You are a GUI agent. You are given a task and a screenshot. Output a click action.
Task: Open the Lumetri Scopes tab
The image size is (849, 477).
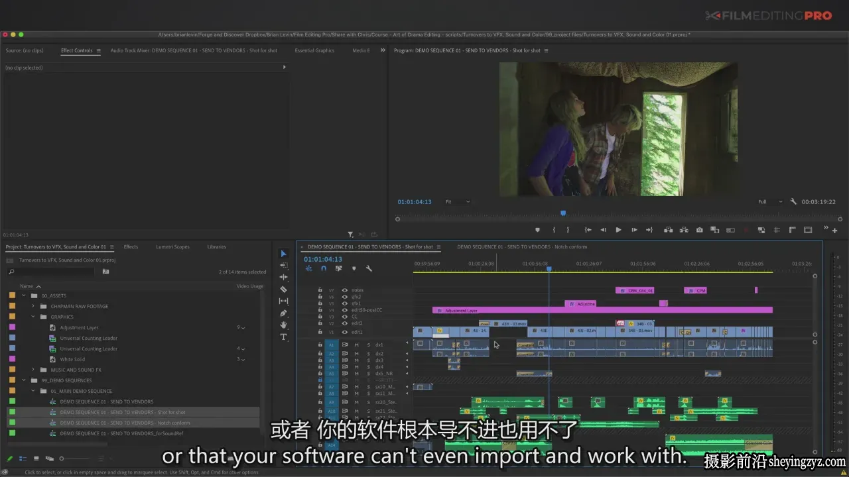click(x=172, y=246)
